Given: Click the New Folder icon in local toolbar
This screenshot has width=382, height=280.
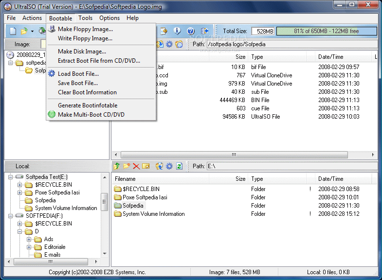Looking at the screenshot, I should (x=127, y=166).
